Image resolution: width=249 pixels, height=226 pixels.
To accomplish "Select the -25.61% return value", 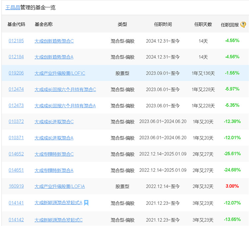I will 232,153.
